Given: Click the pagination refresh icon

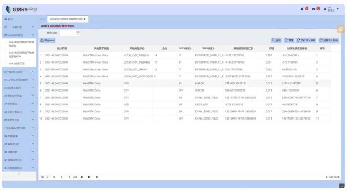Looking at the screenshot, I should (97, 177).
